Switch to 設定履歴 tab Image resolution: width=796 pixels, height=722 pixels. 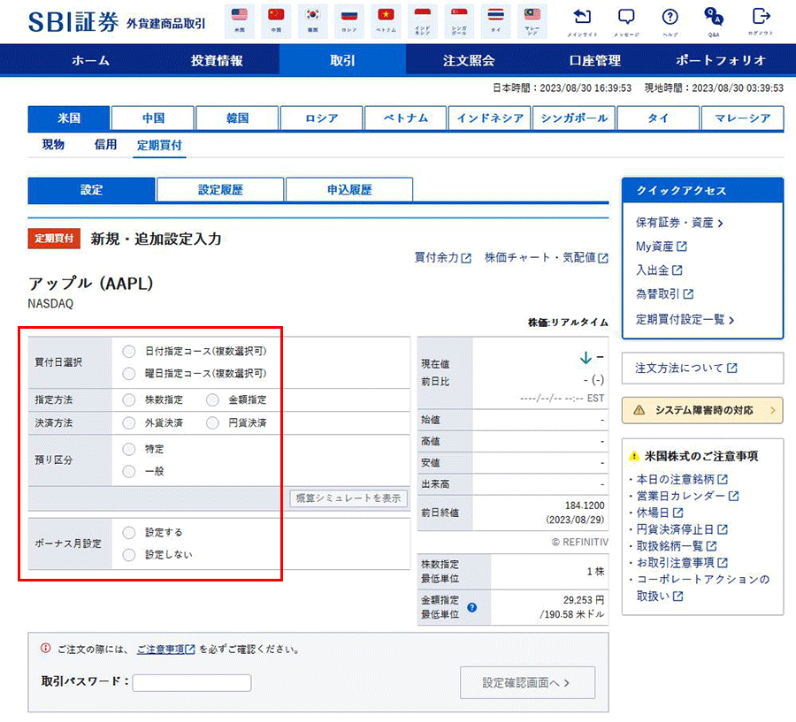[x=220, y=190]
